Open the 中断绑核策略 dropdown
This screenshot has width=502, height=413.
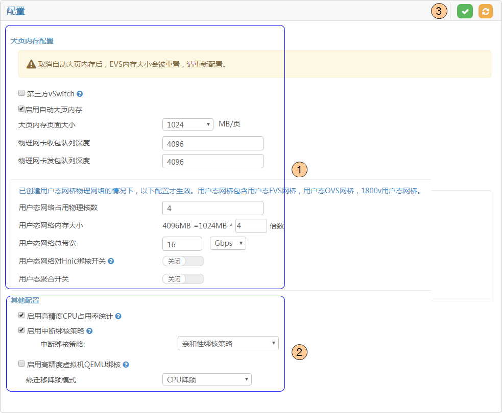pos(228,343)
